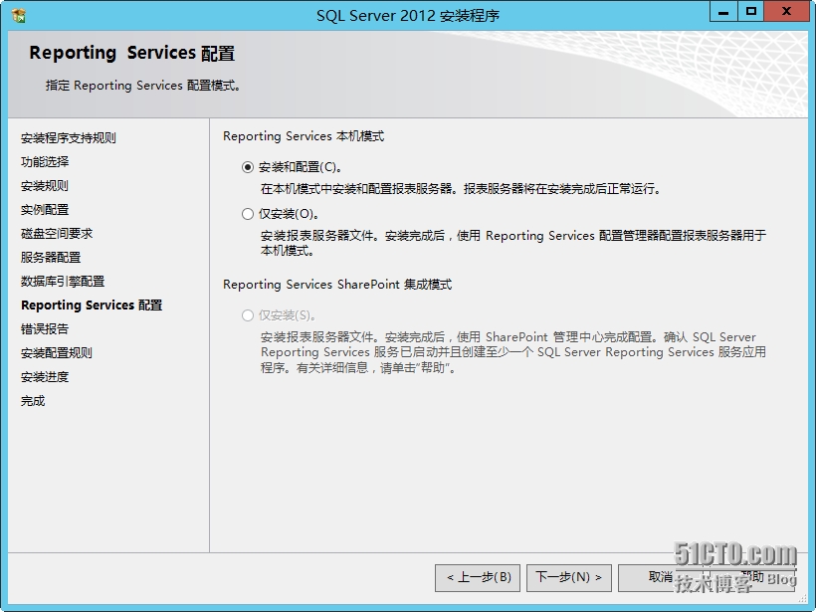Go to the 服务器配置 step
816x612 pixels.
pos(51,258)
